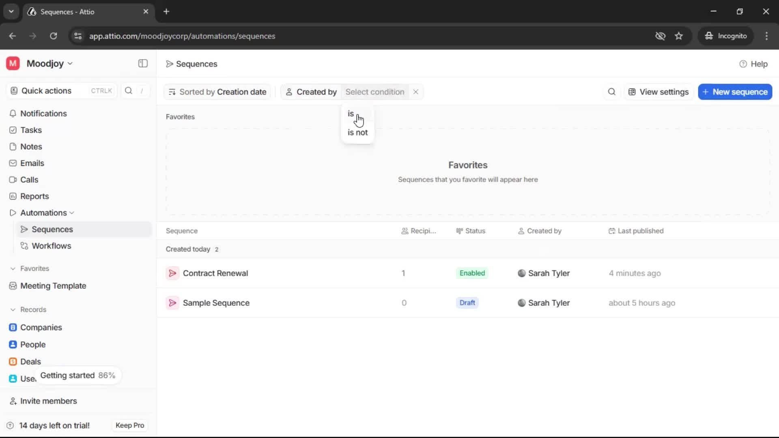This screenshot has height=438, width=779.
Task: Click the Keep Pro button
Action: (129, 425)
